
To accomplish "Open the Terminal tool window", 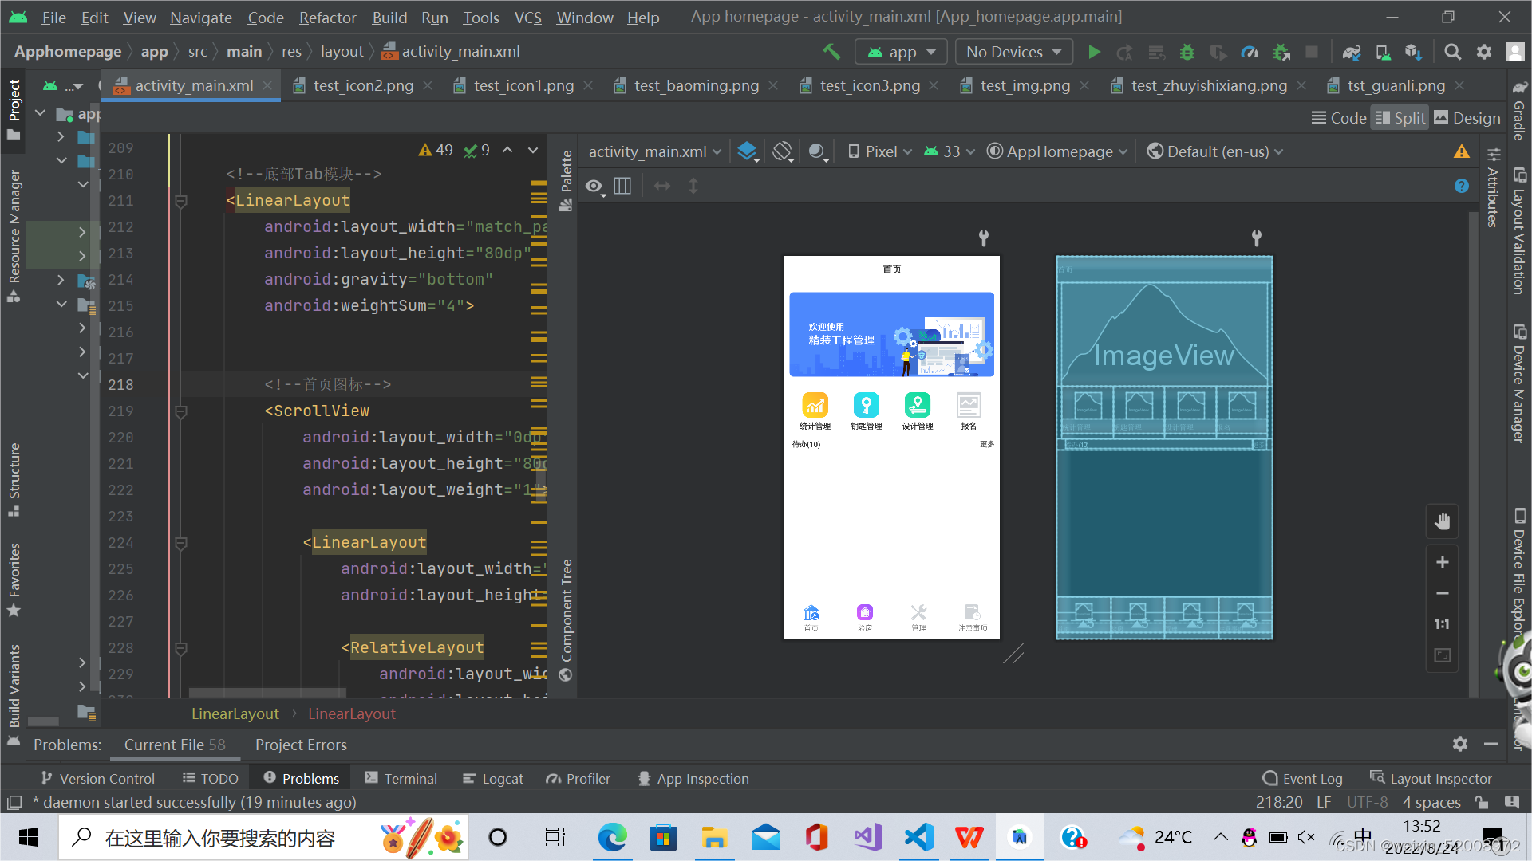I will click(x=401, y=779).
